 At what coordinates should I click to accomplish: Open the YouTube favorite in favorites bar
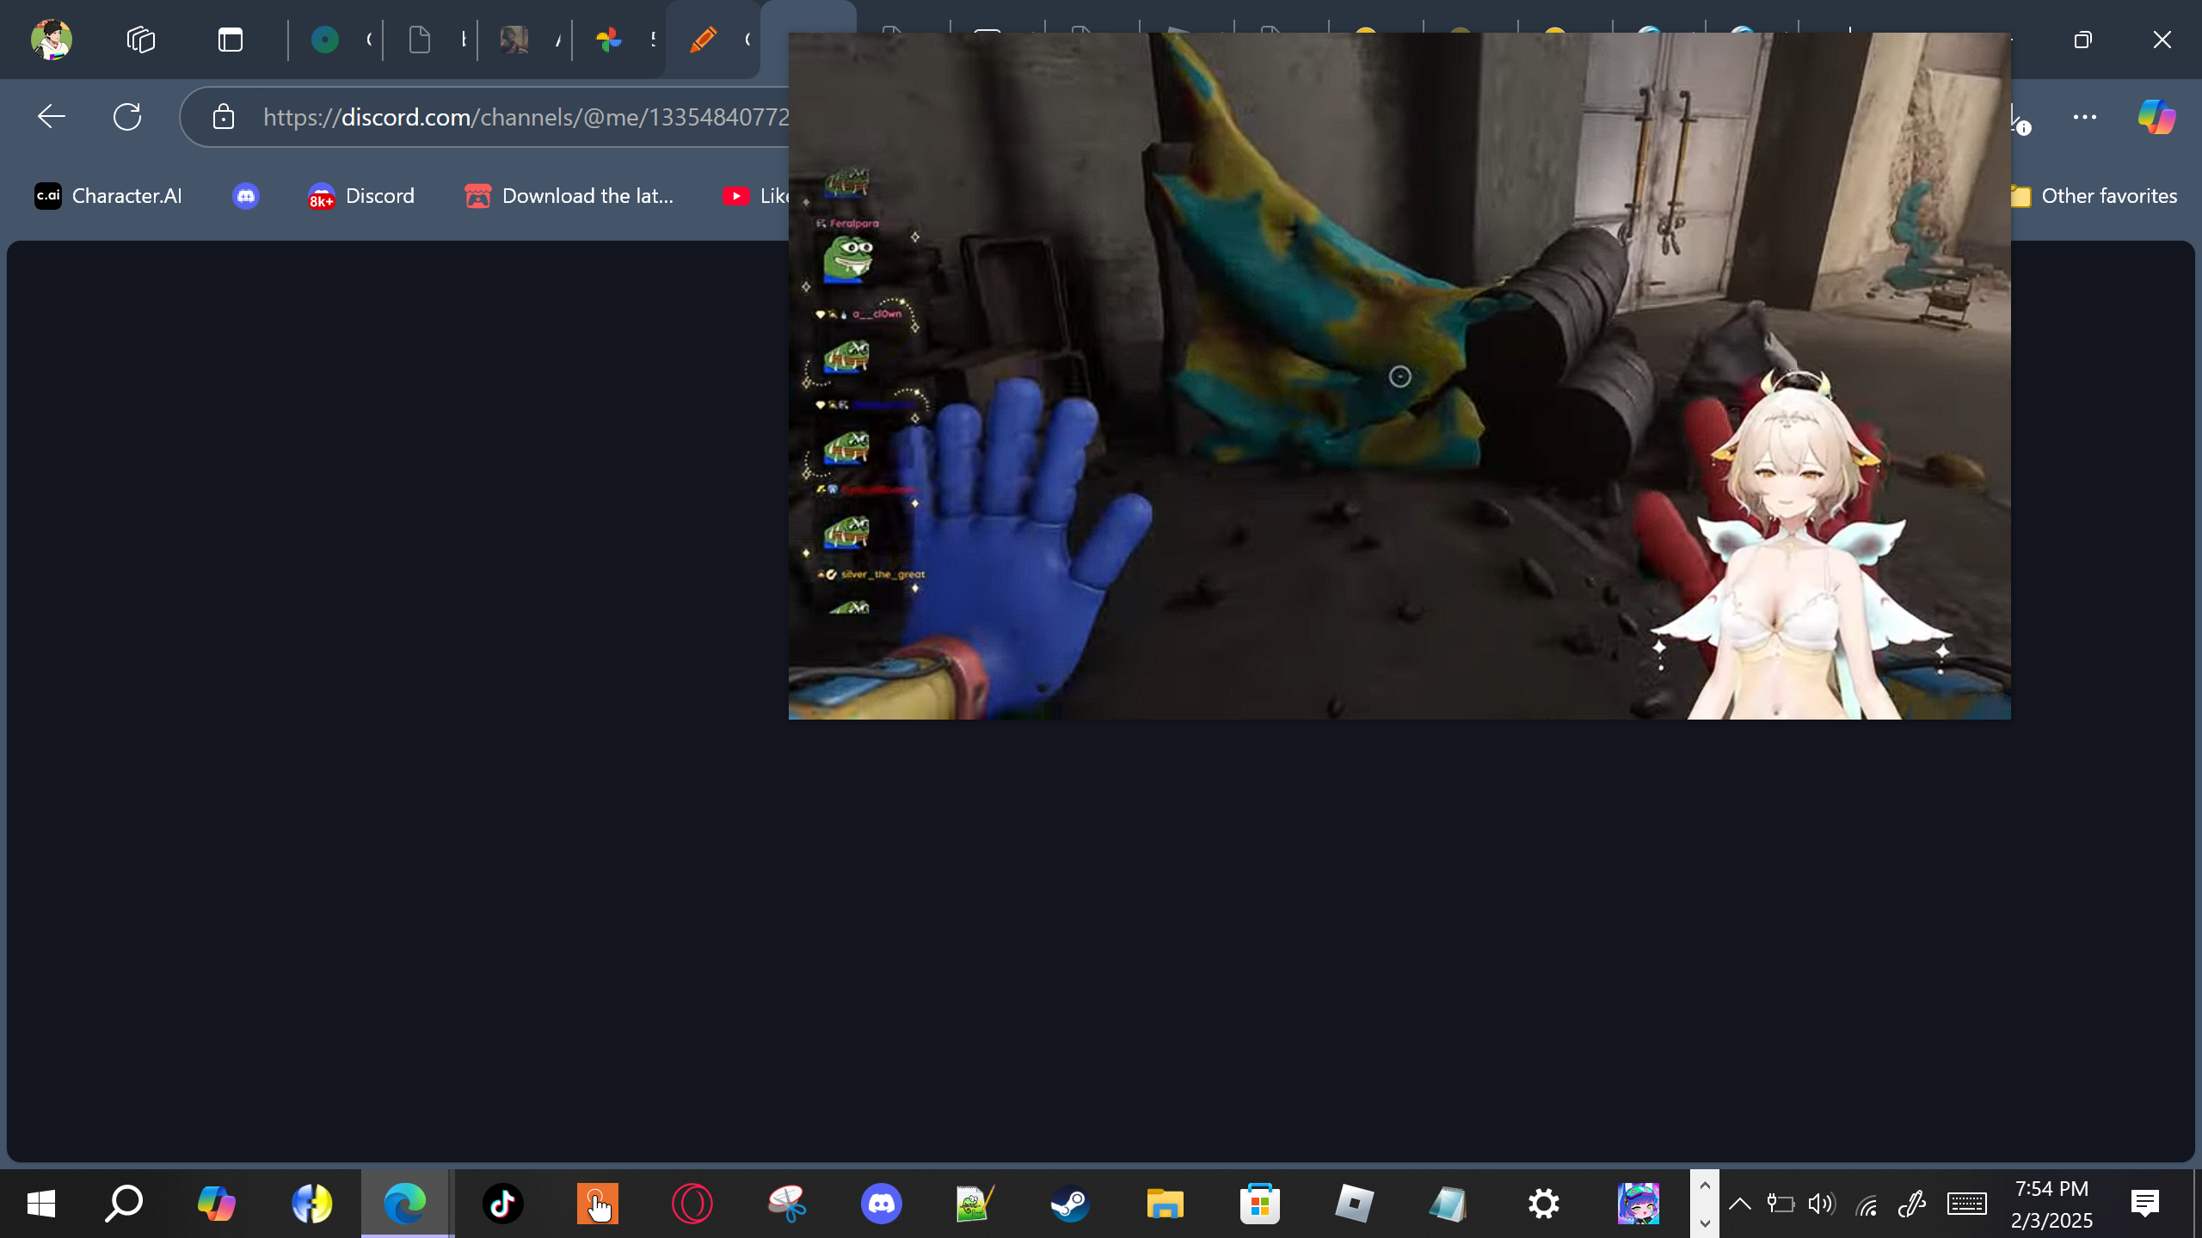[753, 196]
